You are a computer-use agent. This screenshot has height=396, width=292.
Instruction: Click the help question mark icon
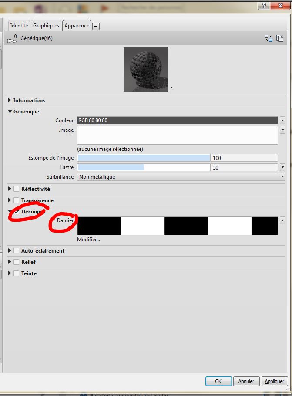[262, 5]
